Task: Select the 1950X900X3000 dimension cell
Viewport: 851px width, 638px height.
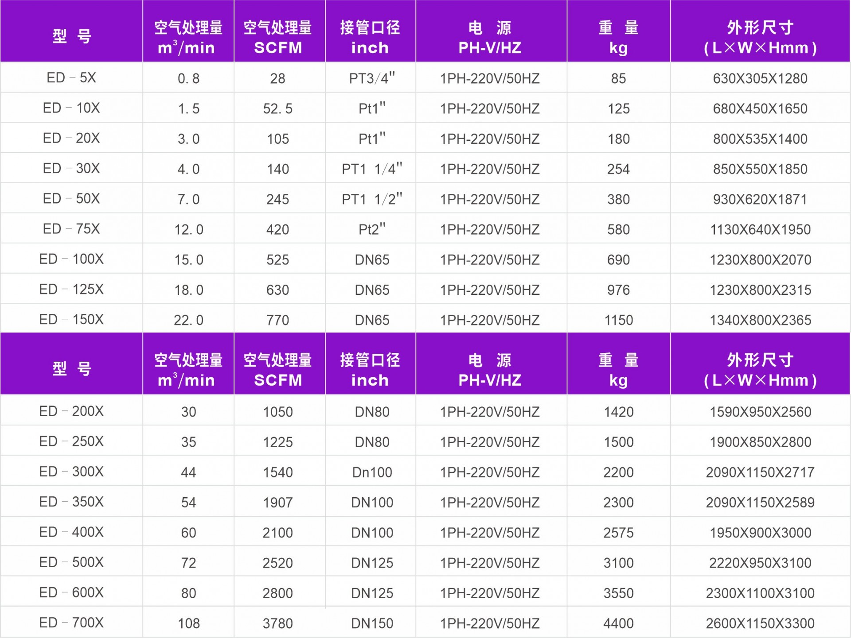Action: pyautogui.click(x=760, y=532)
